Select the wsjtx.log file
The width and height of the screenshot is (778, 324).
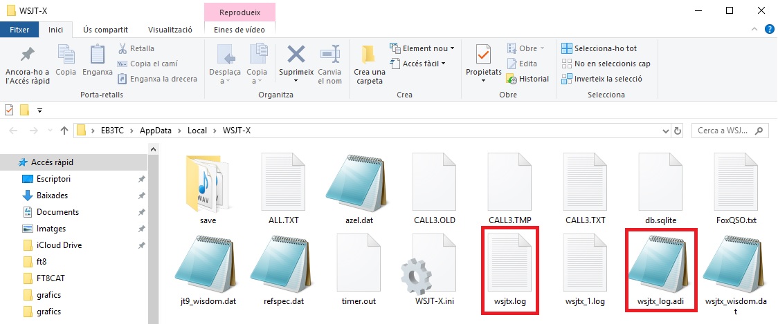click(511, 270)
